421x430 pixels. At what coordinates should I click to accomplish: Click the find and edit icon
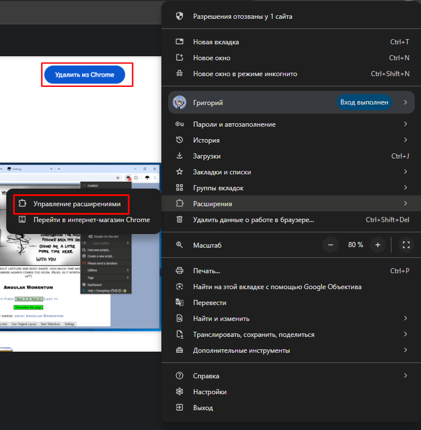click(x=180, y=319)
